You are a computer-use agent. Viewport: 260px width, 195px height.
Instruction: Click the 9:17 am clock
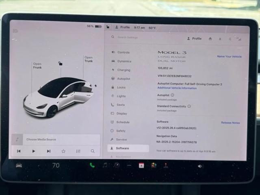pyautogui.click(x=139, y=28)
